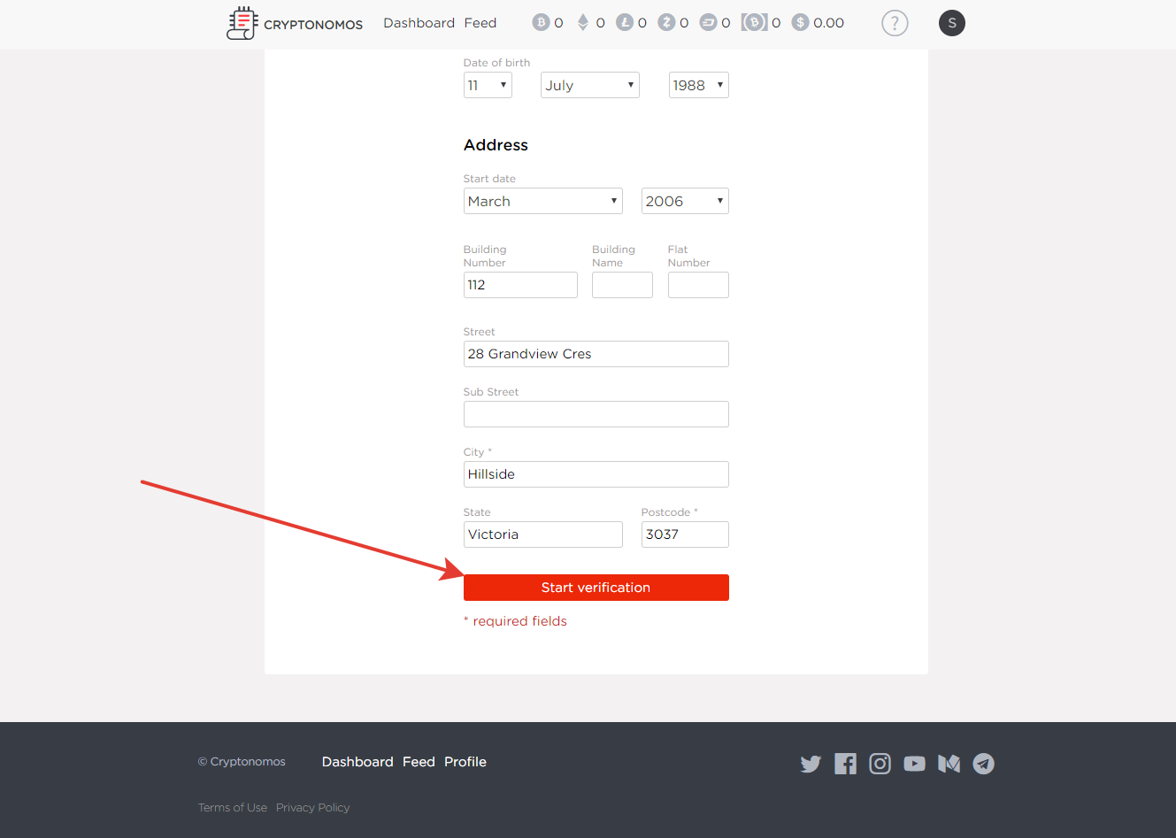Click the Start verification button
This screenshot has height=838, width=1176.
[596, 588]
